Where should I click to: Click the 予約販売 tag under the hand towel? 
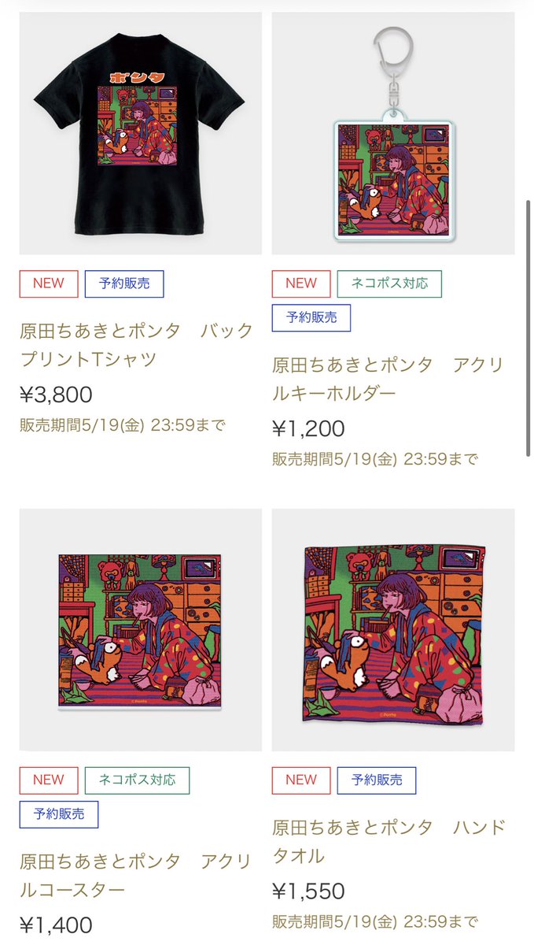377,780
